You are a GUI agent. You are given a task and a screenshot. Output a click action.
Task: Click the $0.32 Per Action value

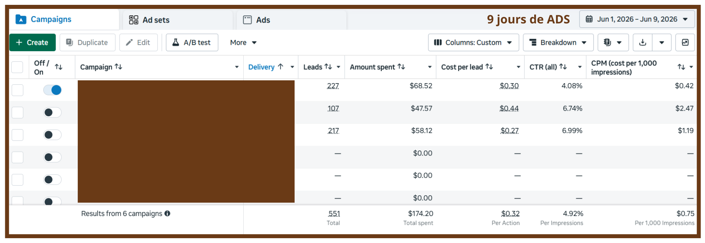coord(510,214)
